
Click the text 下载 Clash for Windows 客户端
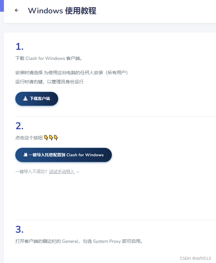[48, 58]
